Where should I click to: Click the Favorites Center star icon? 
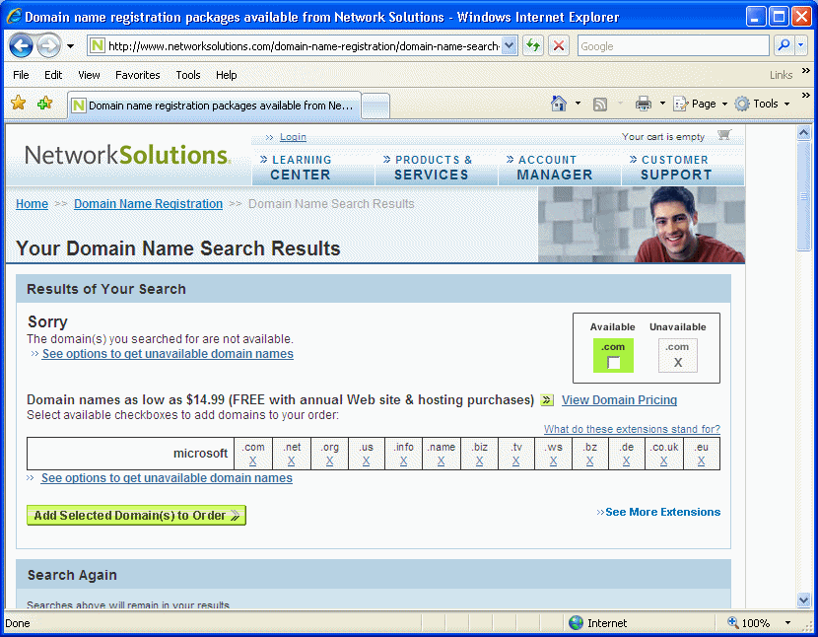(19, 103)
